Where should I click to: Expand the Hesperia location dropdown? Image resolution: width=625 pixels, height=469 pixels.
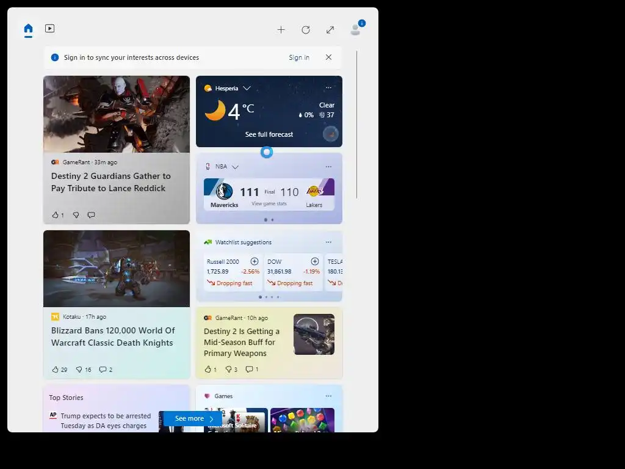[x=247, y=88]
